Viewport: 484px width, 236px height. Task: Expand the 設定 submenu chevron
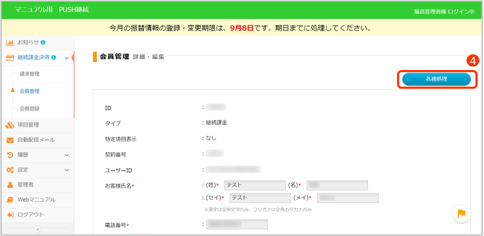click(x=66, y=170)
